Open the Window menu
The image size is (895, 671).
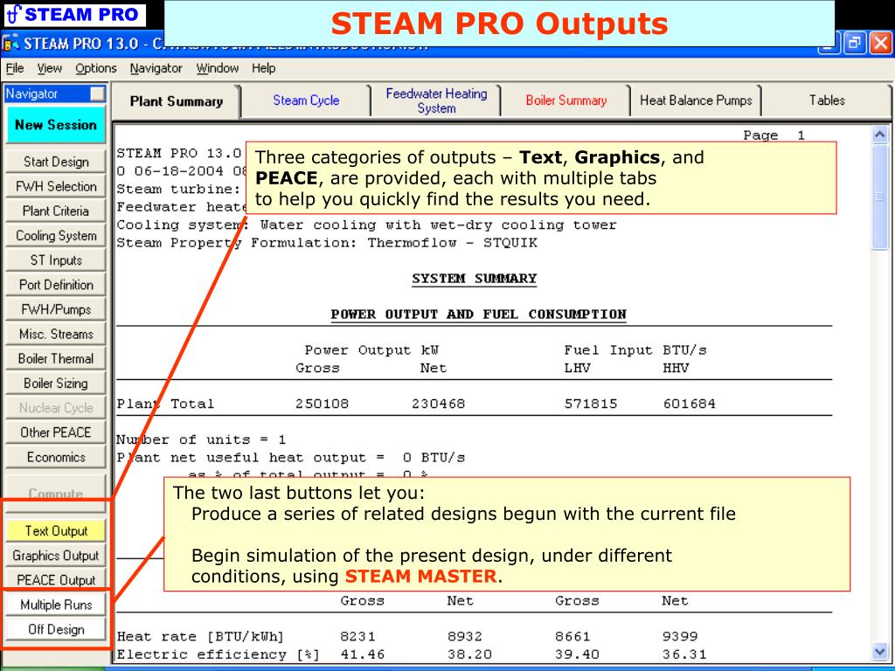218,68
